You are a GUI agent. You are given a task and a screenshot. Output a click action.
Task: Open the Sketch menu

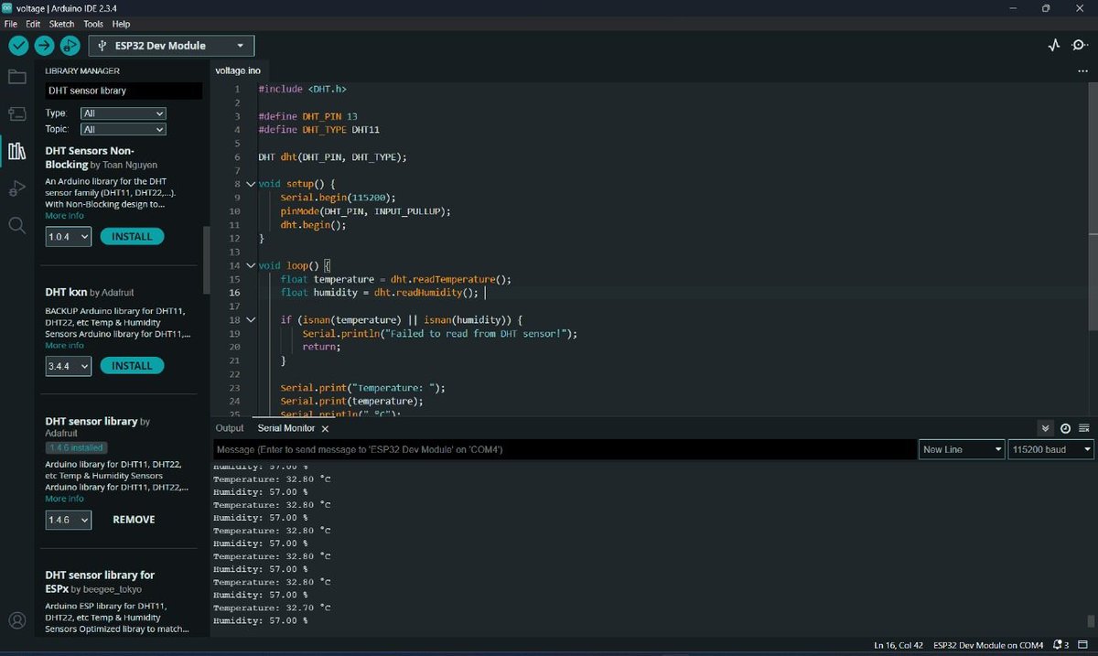coord(61,24)
